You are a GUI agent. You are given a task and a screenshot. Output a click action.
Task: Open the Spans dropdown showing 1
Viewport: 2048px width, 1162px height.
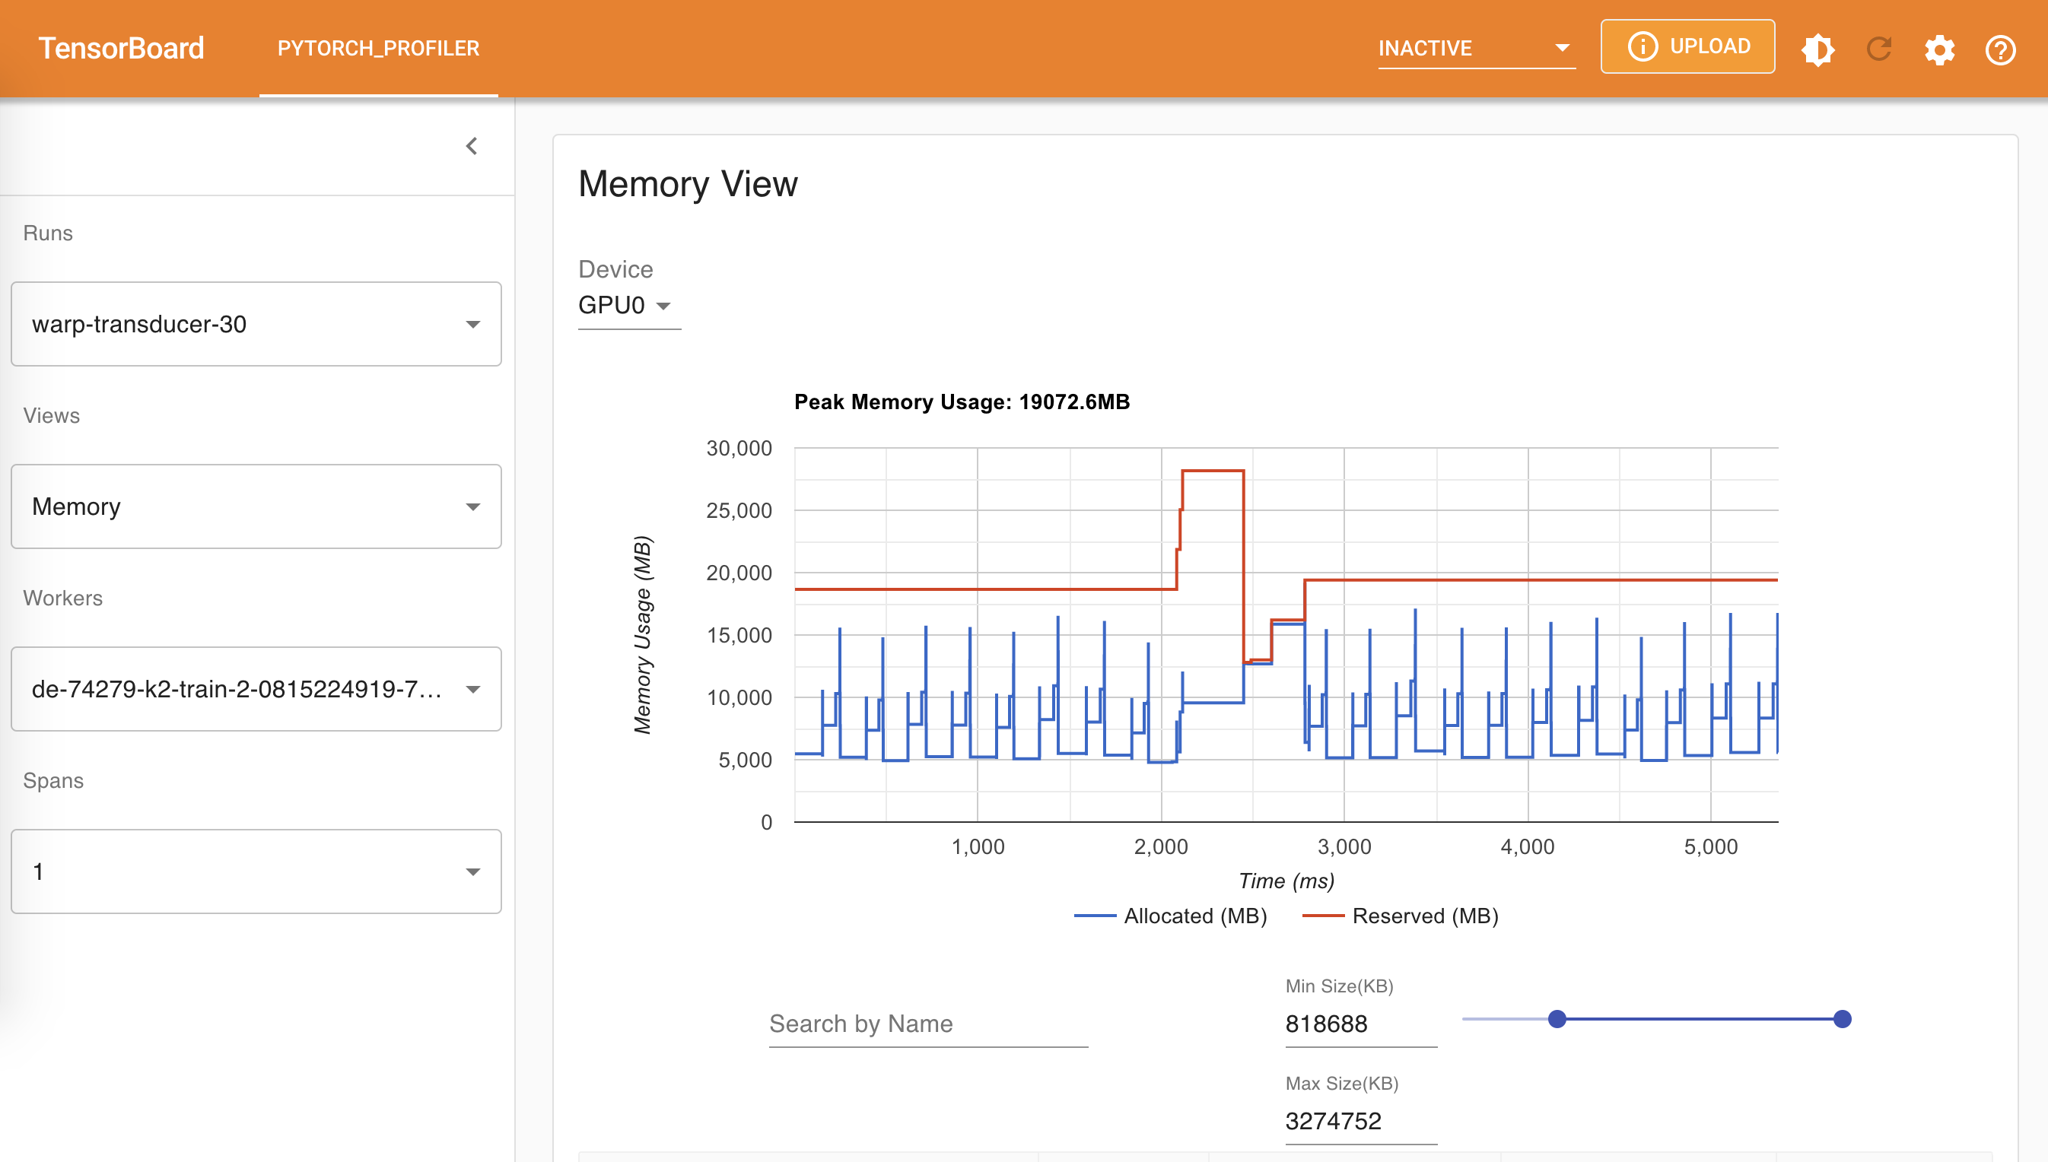256,871
